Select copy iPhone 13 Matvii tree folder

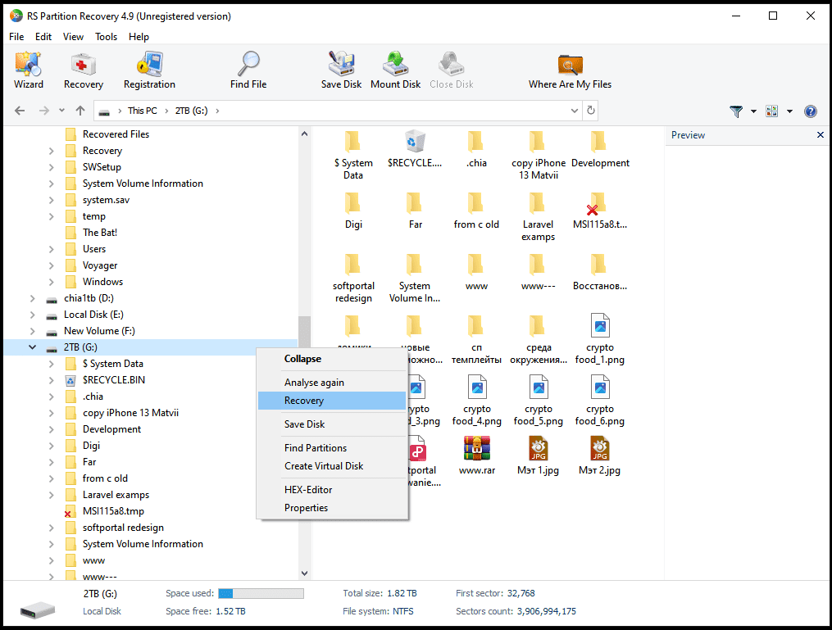(130, 413)
